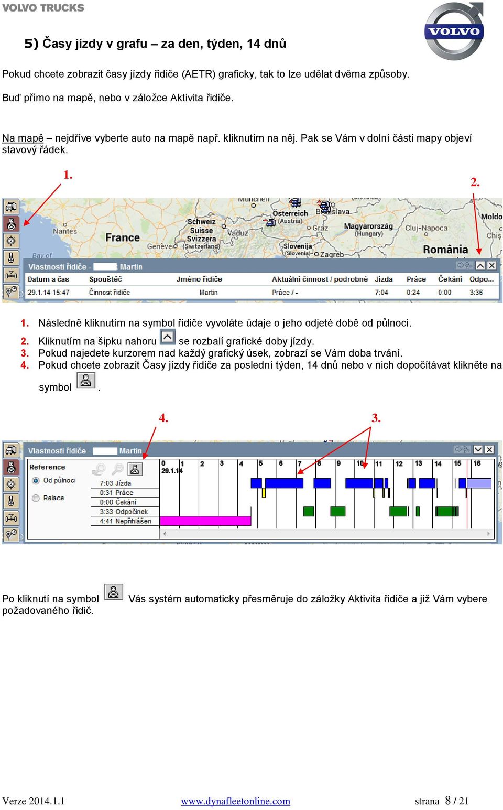This screenshot has height=810, width=503.
Task: Click the driver symbol shown after the word symbol in step 4
Action: coord(86,381)
